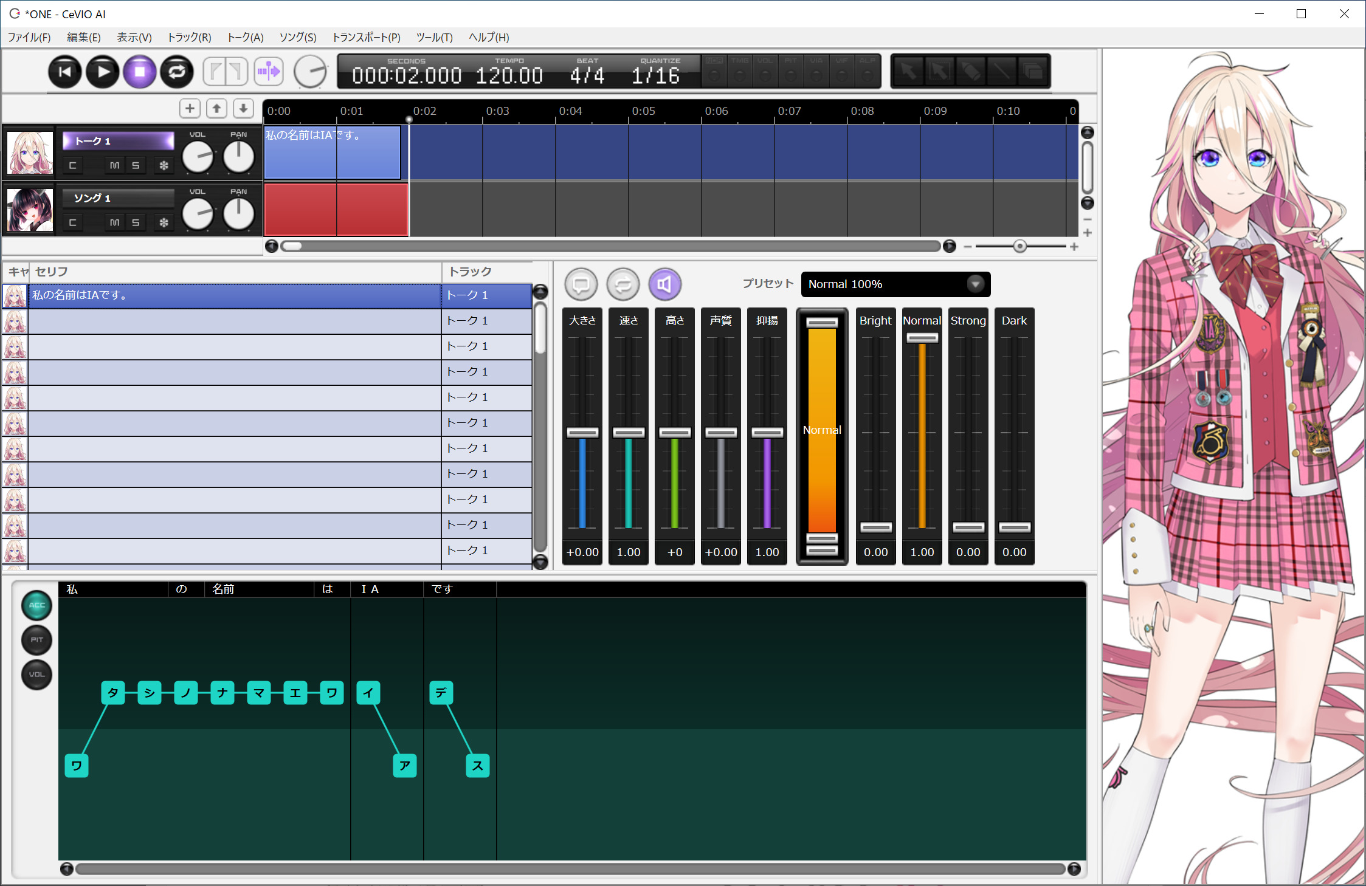Viewport: 1366px width, 886px height.
Task: Freeze the ソング 1 track with snowflake icon
Action: pyautogui.click(x=164, y=222)
